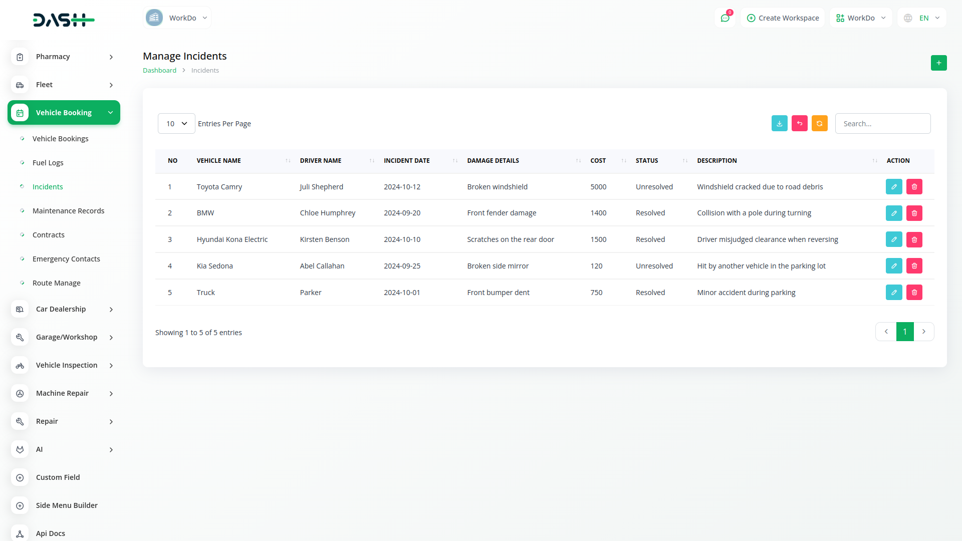Click the orange refresh icon

(x=819, y=123)
